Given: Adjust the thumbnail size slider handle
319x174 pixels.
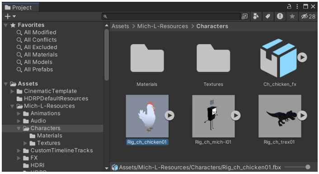Looking at the screenshot, I should click(308, 167).
